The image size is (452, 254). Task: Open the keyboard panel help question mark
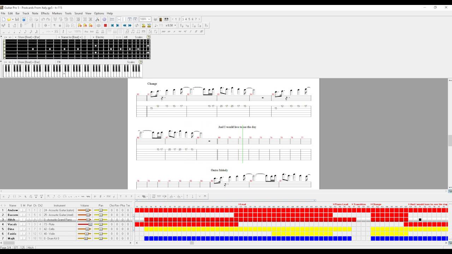(x=141, y=62)
